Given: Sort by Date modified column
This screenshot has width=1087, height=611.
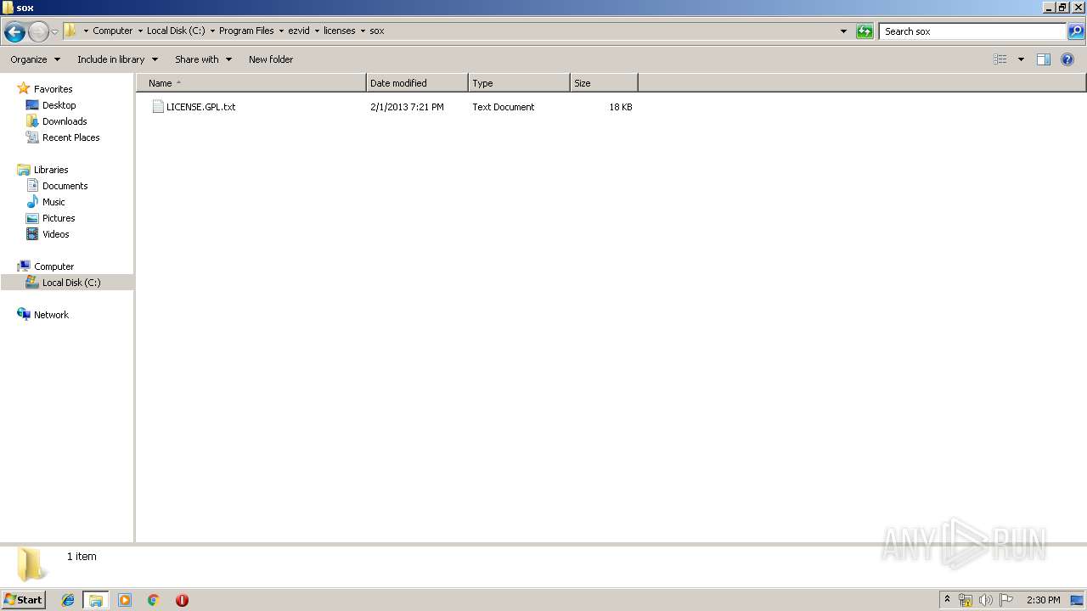Looking at the screenshot, I should click(417, 83).
